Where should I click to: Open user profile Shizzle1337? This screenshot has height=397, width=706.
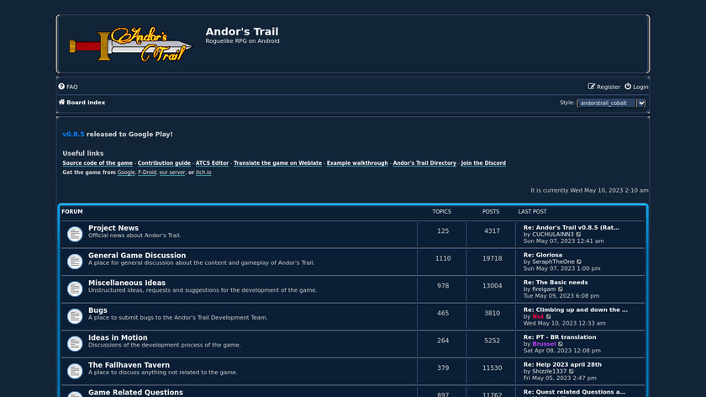(x=550, y=371)
